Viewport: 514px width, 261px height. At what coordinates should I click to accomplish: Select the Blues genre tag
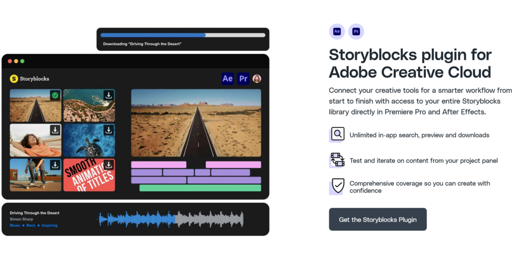coord(15,225)
